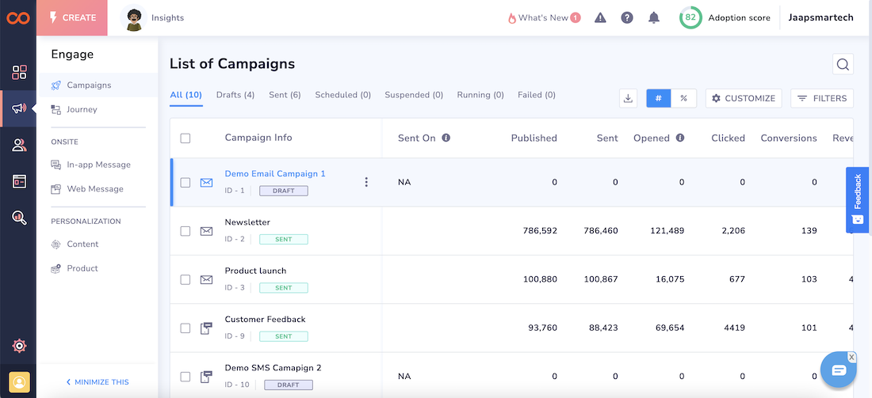The width and height of the screenshot is (872, 398).
Task: Open the alerts warning triangle icon
Action: point(600,17)
